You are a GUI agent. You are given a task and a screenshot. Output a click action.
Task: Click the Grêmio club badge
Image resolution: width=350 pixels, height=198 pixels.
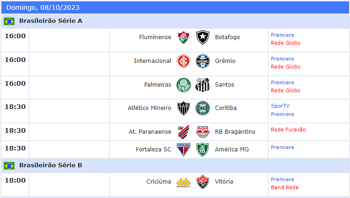click(x=203, y=61)
